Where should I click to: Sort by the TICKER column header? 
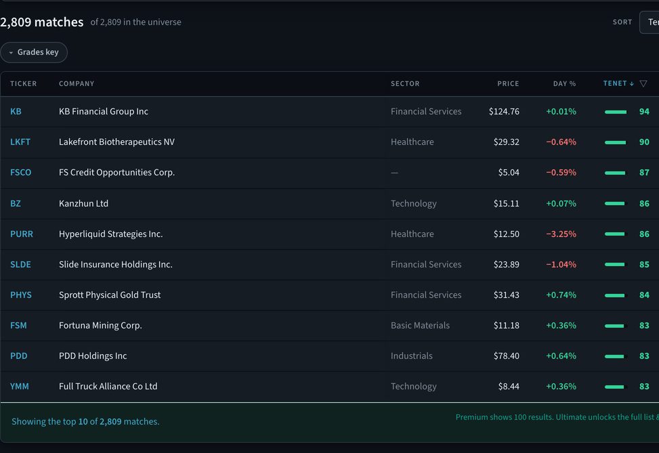(x=24, y=83)
